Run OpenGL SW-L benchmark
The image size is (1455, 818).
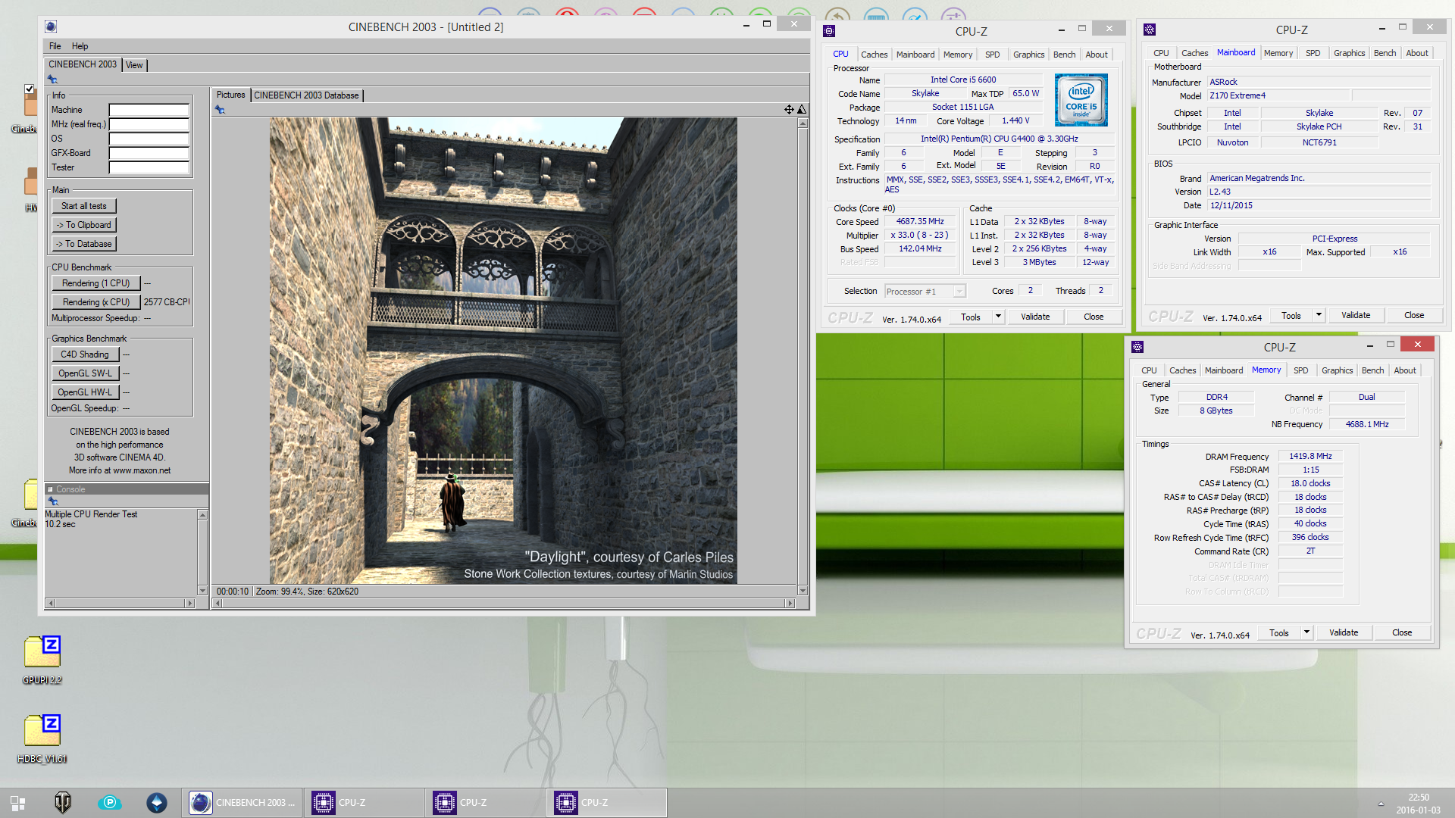tap(86, 373)
